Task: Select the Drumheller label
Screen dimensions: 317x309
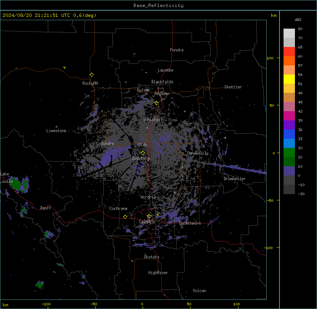Action: 235,179
